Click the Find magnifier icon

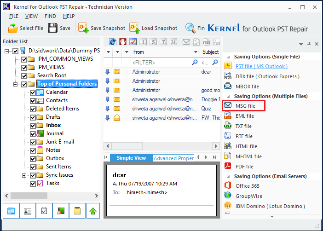coord(190,28)
